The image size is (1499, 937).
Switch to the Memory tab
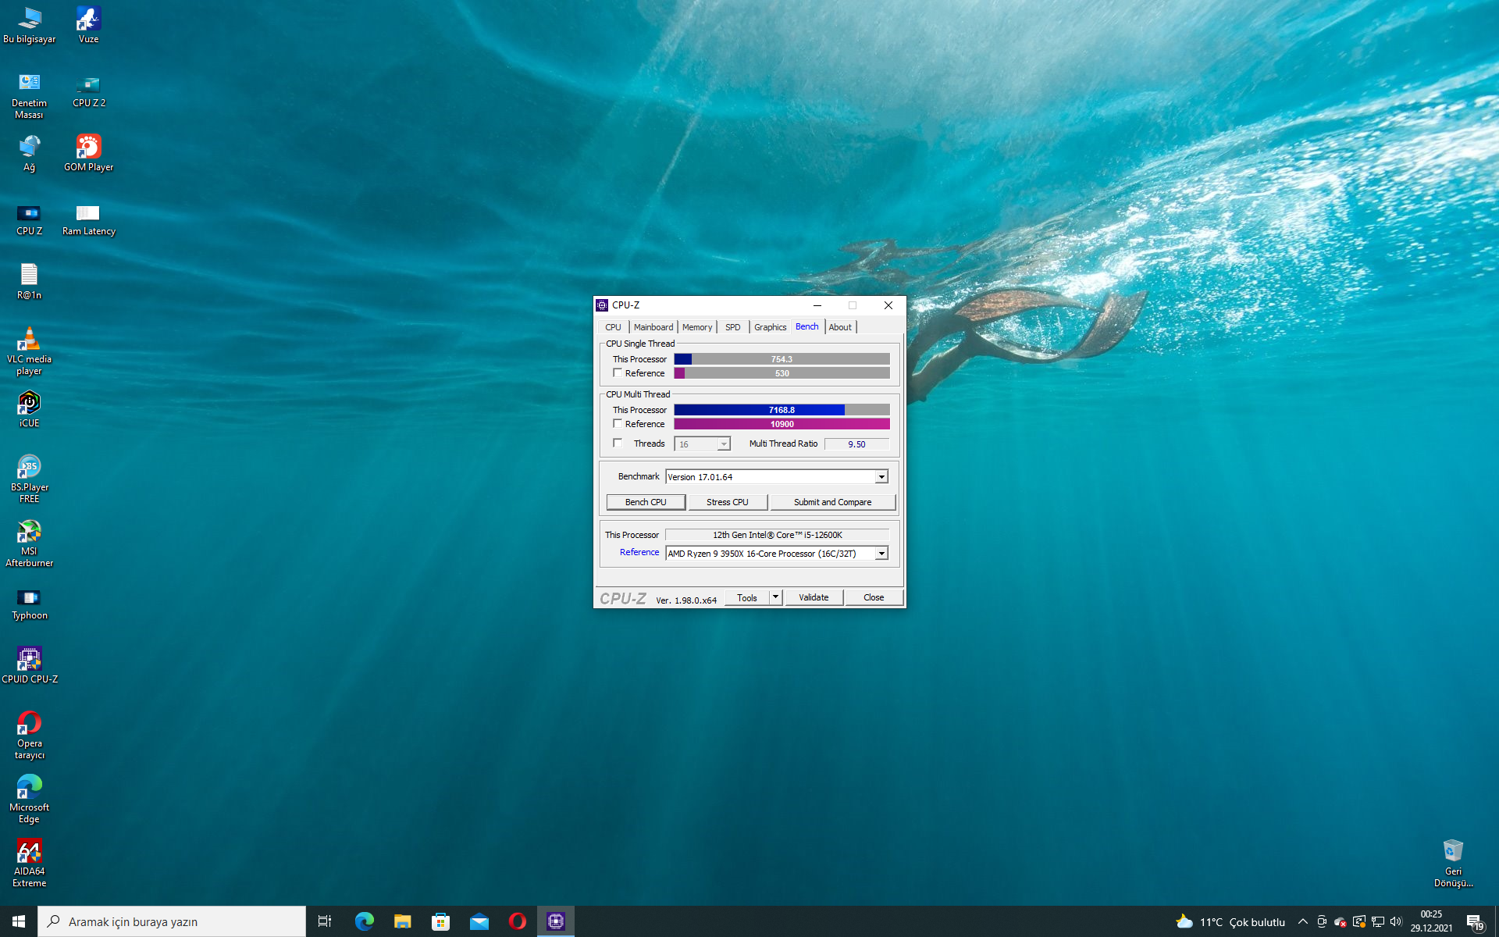[x=696, y=327]
